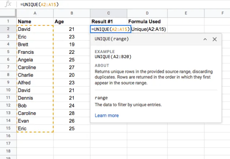Select the Alfred cell
The height and width of the screenshot is (159, 230).
[35, 83]
